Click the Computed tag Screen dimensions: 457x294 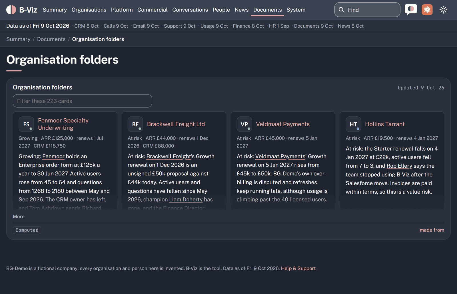(27, 230)
